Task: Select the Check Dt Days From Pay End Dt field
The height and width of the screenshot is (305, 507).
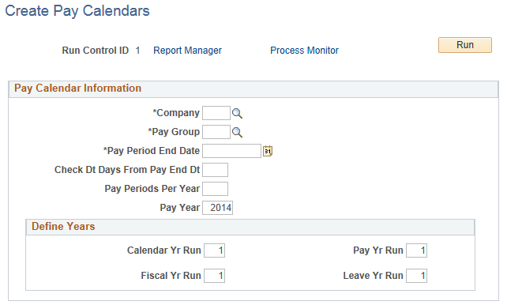Action: (215, 170)
